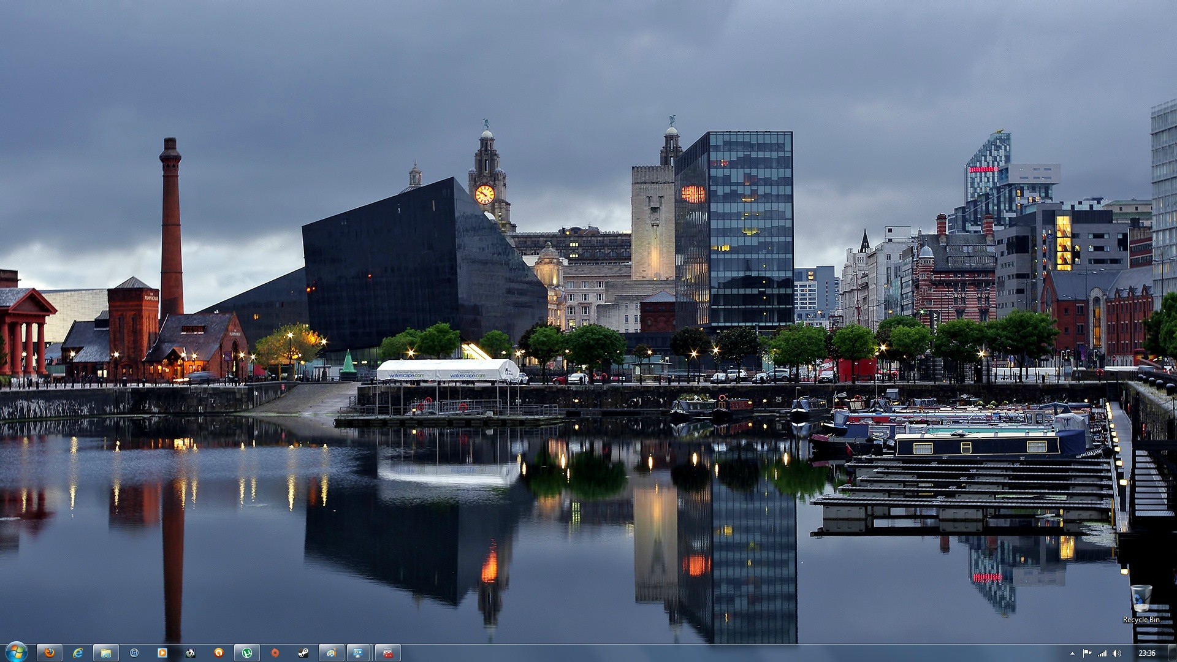Screen dimensions: 1177x662
Task: Switch to the uTorrent taskbar window
Action: click(x=247, y=653)
